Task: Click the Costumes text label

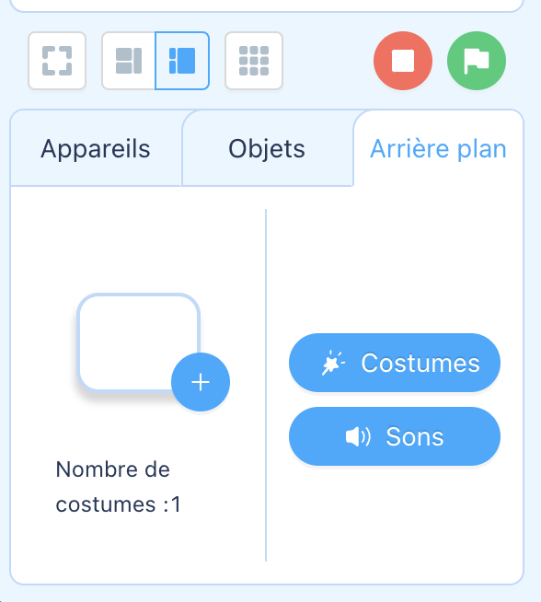Action: [x=420, y=363]
